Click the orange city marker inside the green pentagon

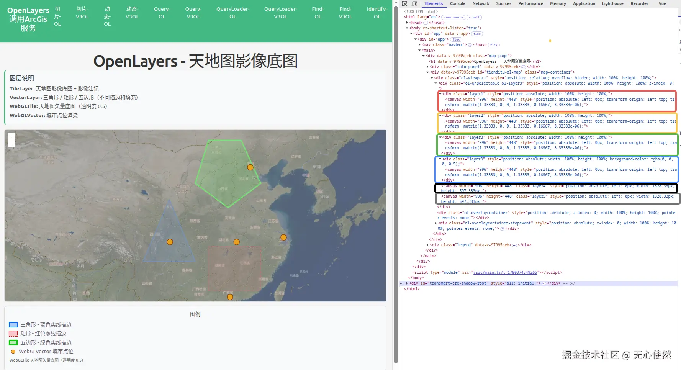click(x=250, y=167)
